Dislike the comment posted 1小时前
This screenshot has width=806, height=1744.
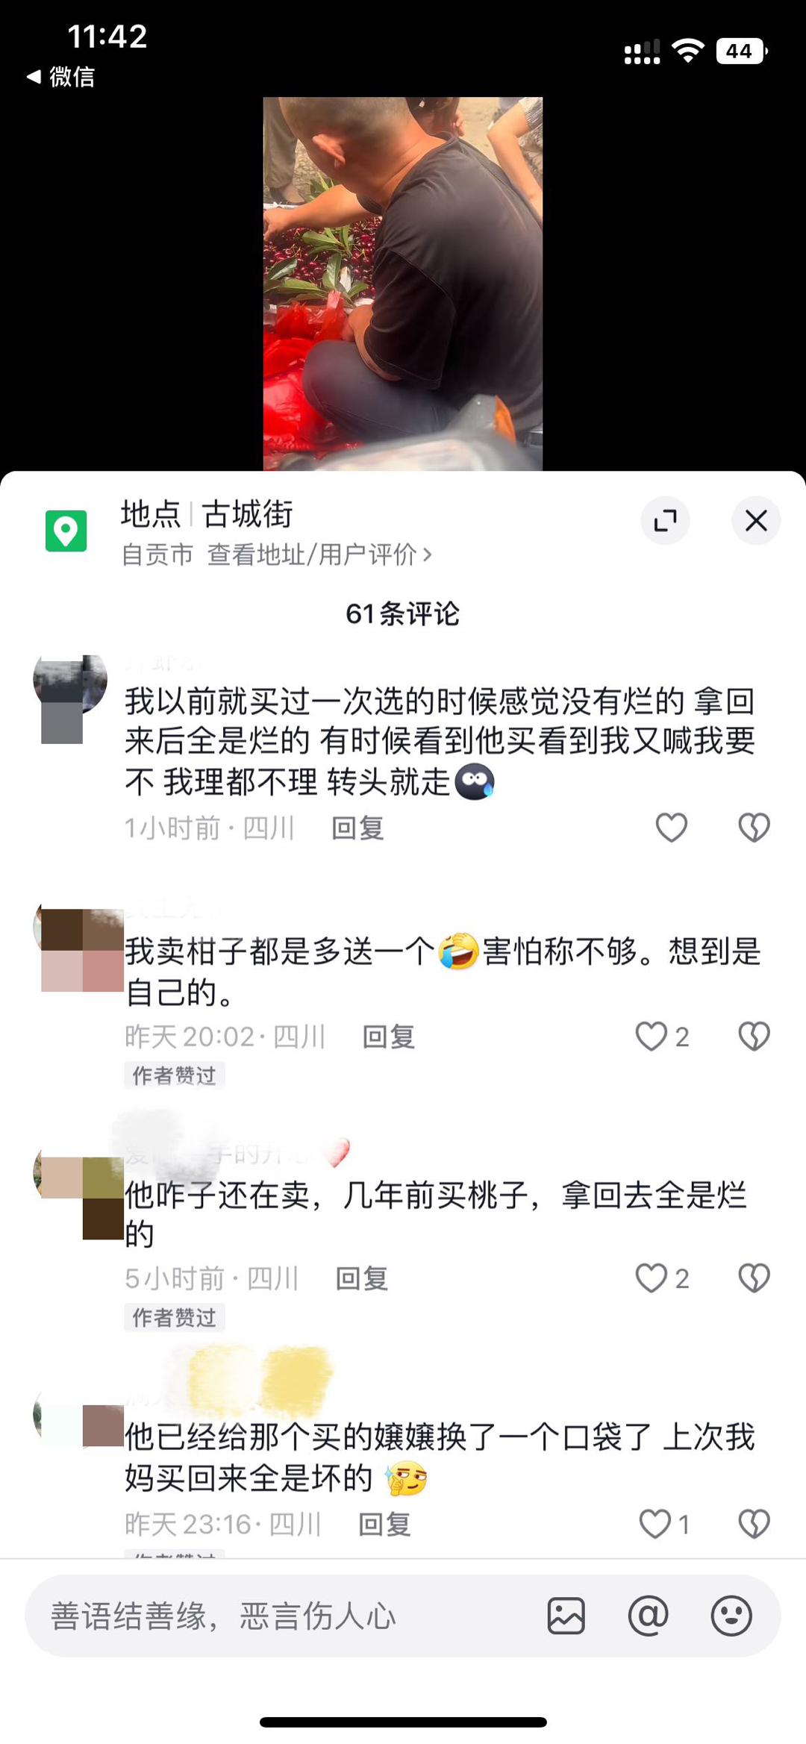tap(754, 828)
